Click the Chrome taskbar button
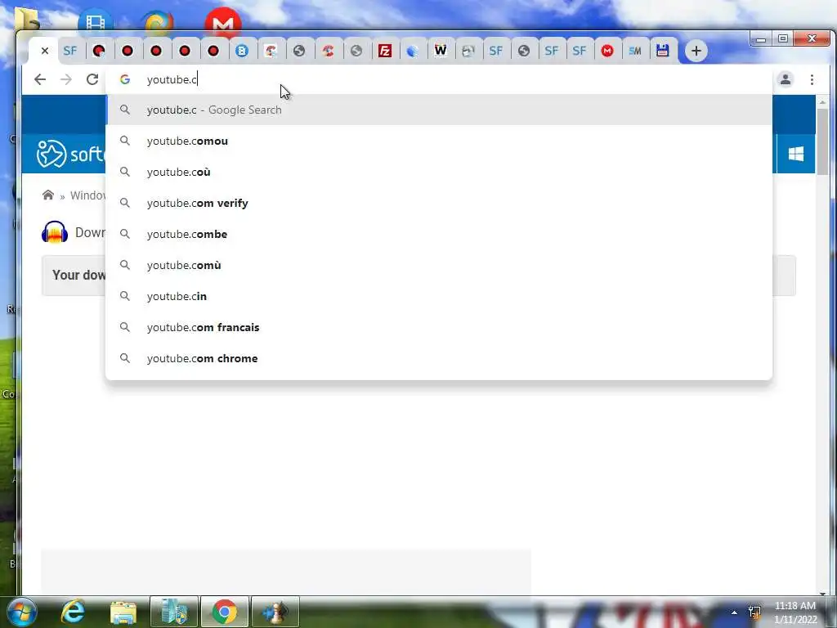 click(x=224, y=612)
